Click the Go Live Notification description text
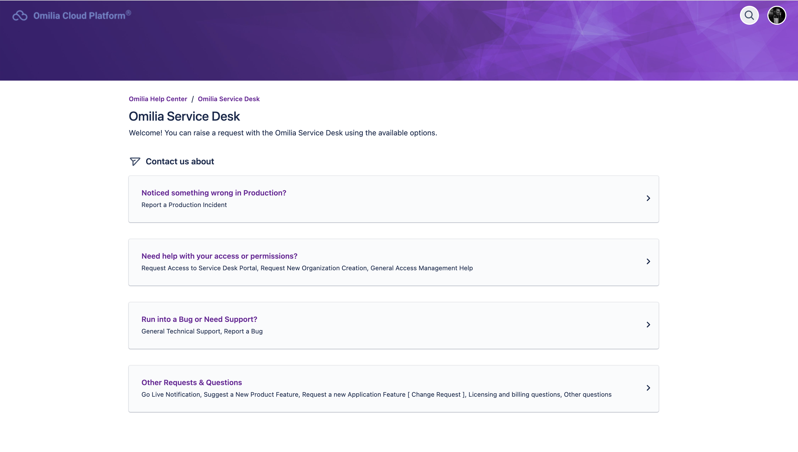 [x=171, y=395]
